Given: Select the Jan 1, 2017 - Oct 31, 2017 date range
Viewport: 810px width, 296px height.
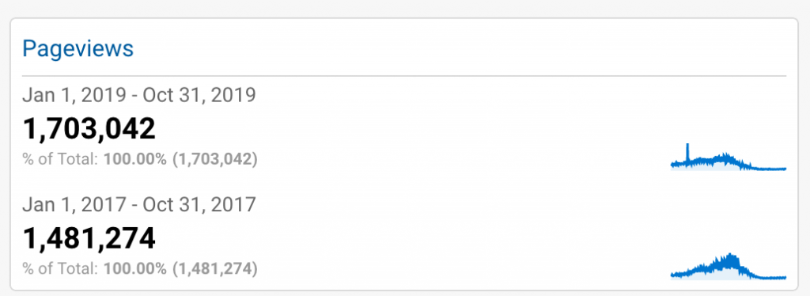Looking at the screenshot, I should pyautogui.click(x=139, y=205).
